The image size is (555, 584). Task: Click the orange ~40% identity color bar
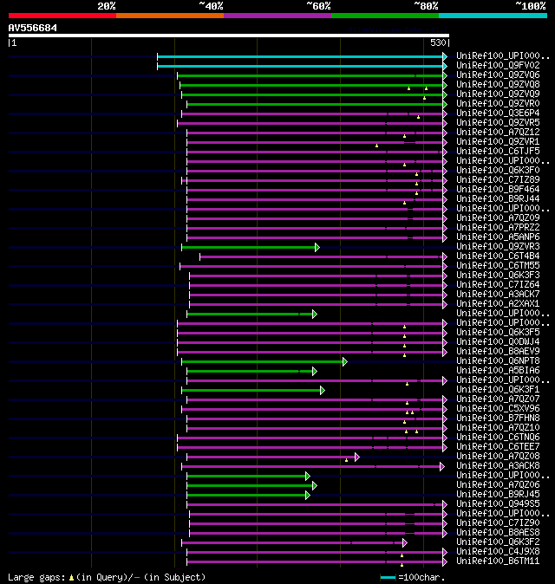pos(170,16)
